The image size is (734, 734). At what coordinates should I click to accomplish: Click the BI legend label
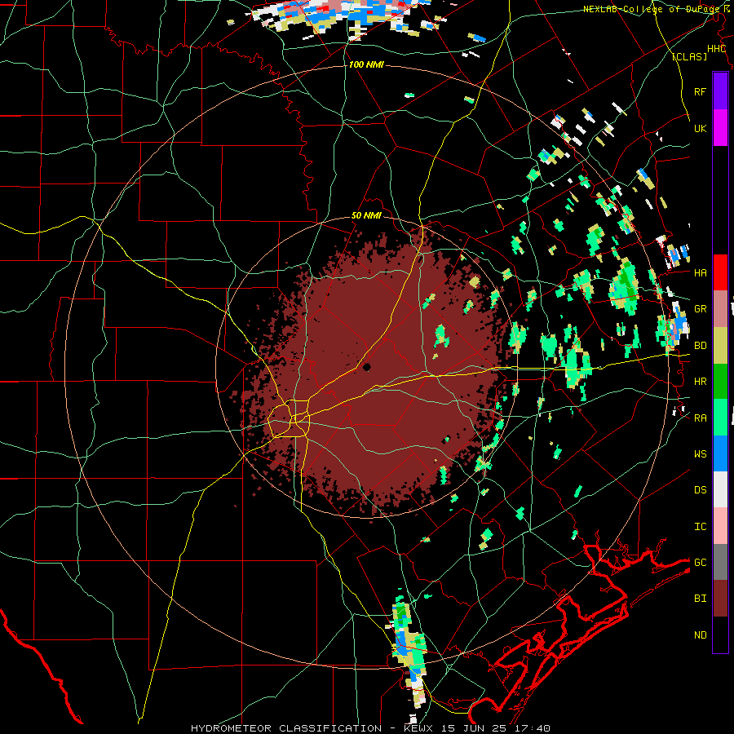point(700,599)
